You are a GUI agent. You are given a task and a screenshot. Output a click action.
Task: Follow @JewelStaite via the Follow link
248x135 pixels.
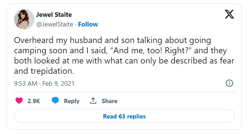[88, 24]
